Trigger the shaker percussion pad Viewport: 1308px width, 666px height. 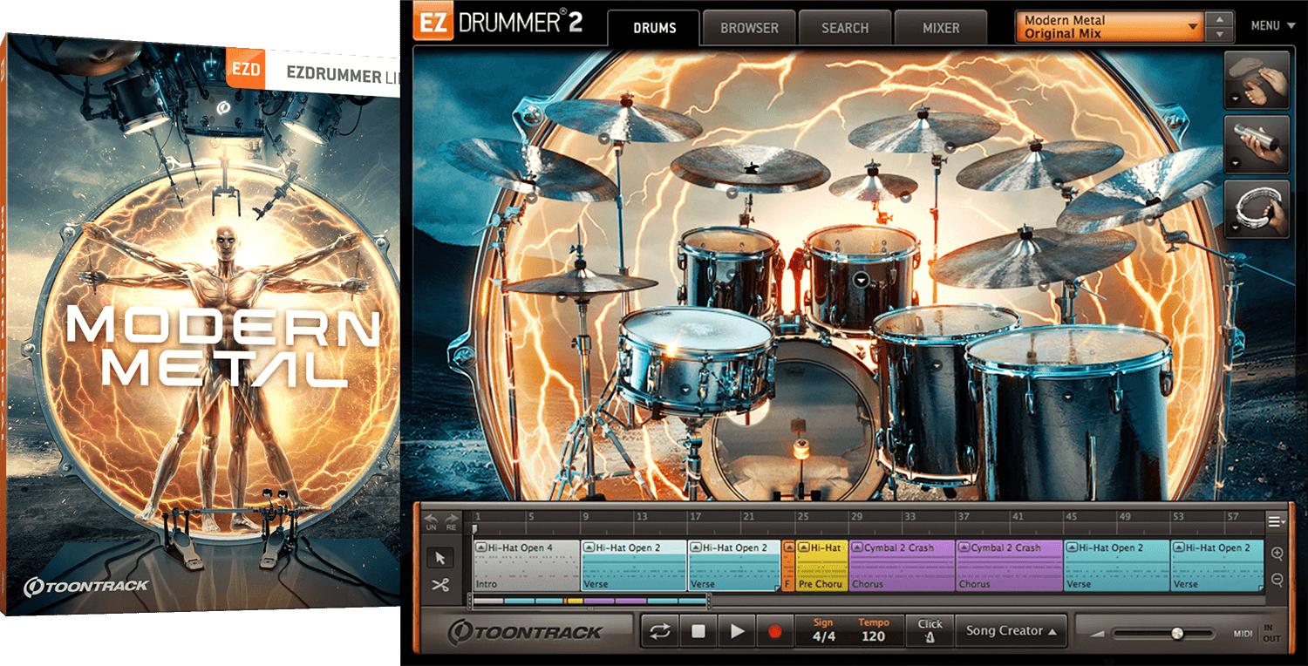[1257, 144]
